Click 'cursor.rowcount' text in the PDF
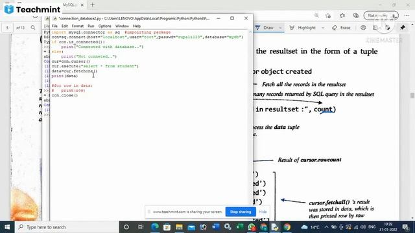 coord(321,160)
